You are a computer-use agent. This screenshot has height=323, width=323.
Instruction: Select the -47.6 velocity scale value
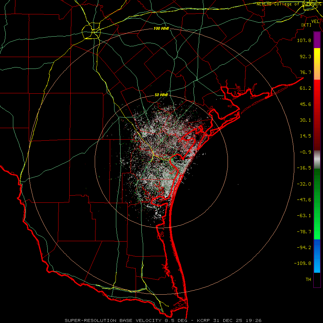click(304, 200)
